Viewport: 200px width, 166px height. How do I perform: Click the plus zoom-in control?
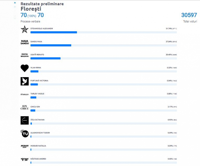pyautogui.click(x=15, y=7)
